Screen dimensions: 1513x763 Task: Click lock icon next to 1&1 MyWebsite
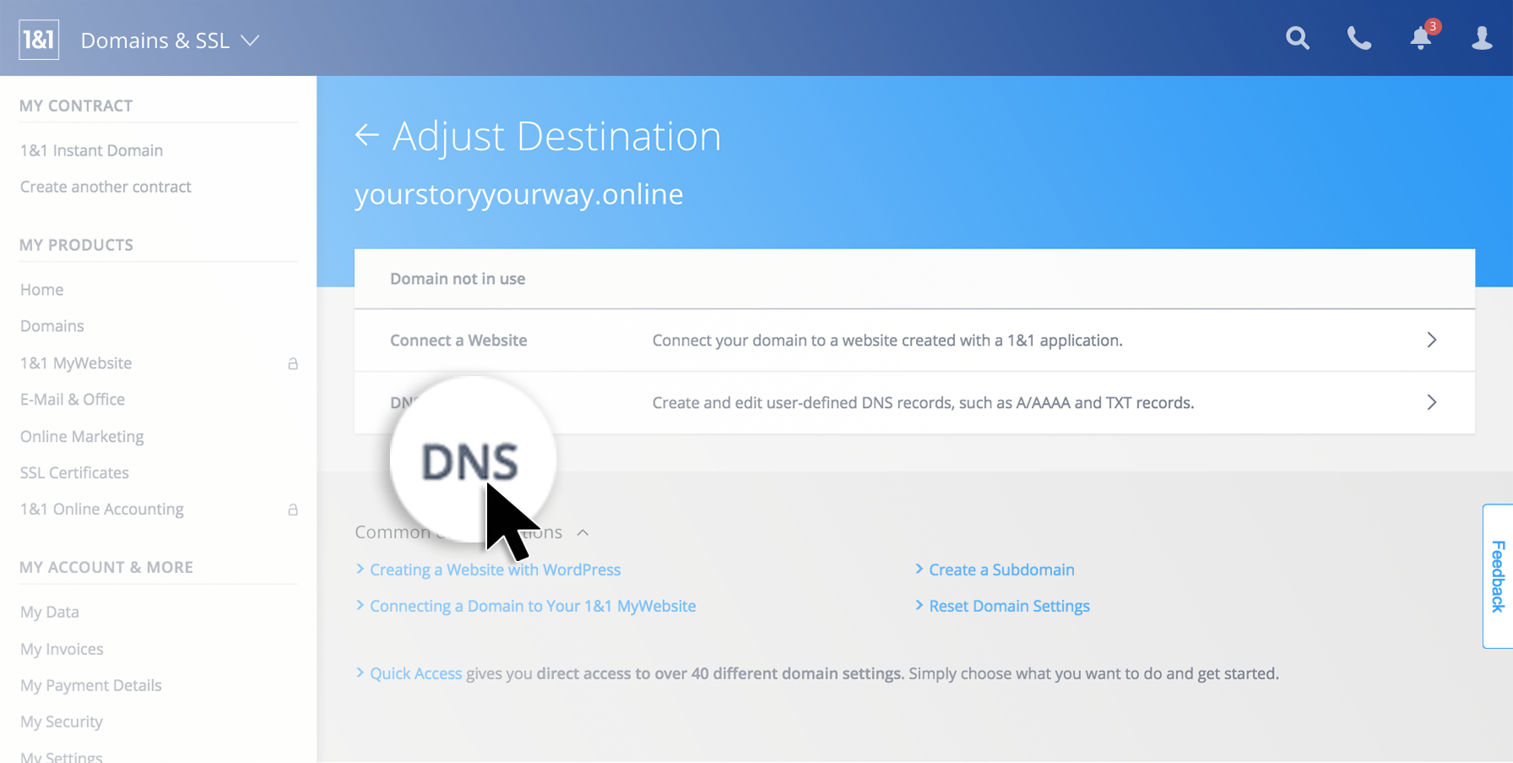(x=293, y=363)
